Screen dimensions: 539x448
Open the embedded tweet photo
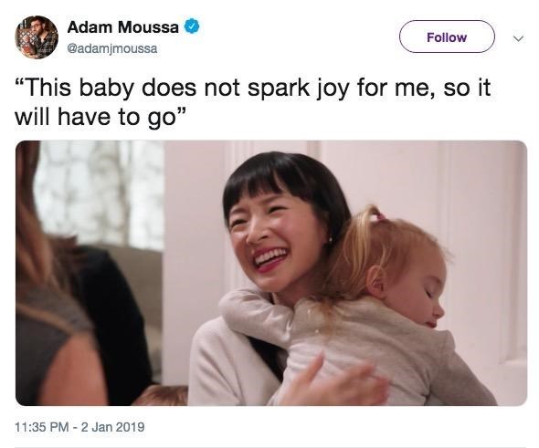271,273
